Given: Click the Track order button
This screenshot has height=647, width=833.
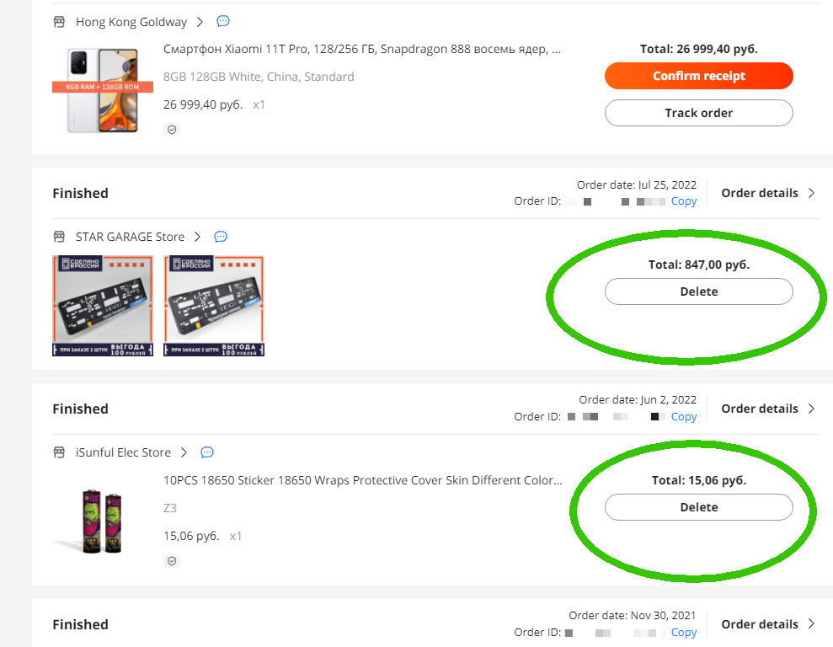Looking at the screenshot, I should point(698,113).
